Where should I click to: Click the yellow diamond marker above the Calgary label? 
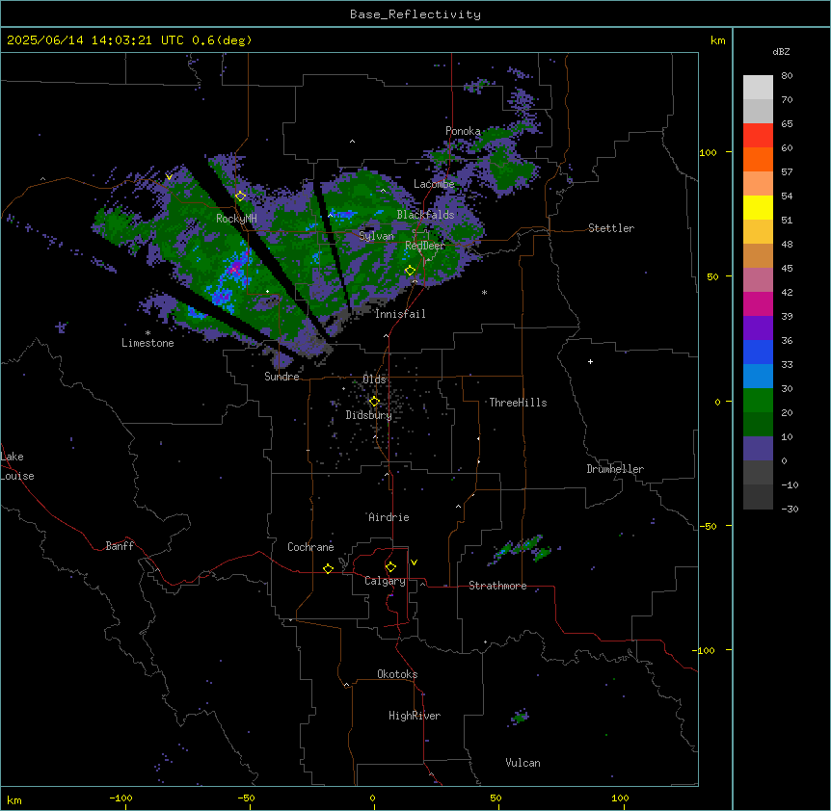click(390, 567)
